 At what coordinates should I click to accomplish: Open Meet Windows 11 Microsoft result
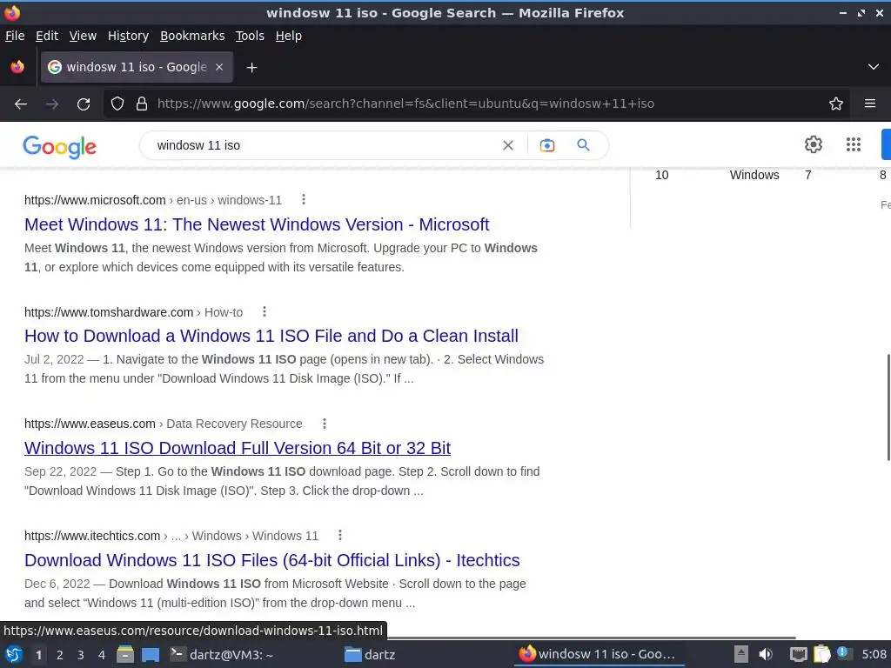click(257, 224)
